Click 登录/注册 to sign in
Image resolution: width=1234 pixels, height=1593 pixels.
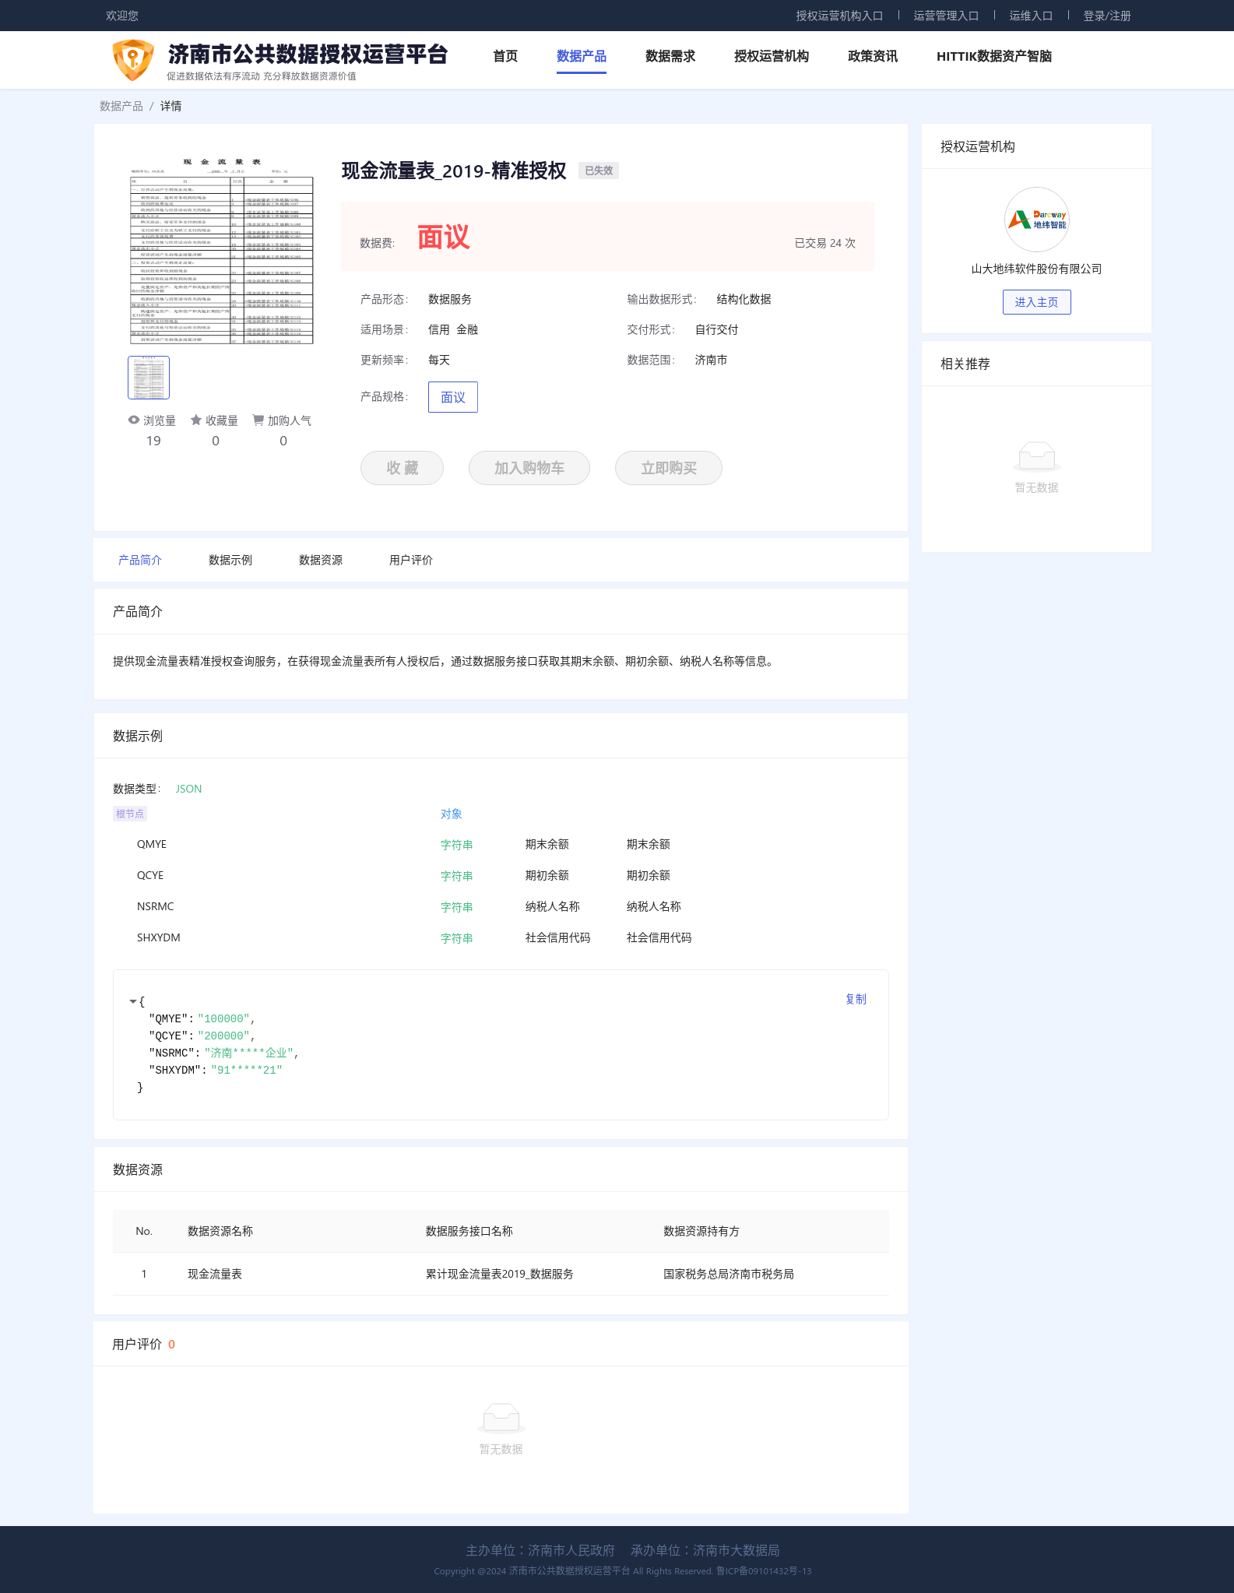[x=1107, y=16]
